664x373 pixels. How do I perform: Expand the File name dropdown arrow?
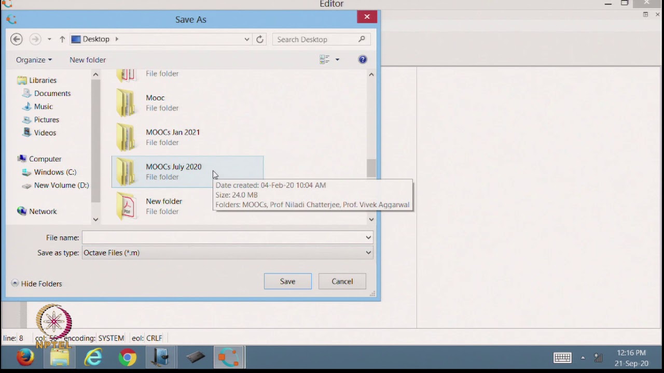click(368, 238)
